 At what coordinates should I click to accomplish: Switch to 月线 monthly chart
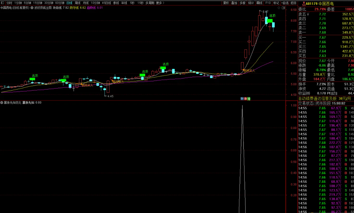click(86, 3)
